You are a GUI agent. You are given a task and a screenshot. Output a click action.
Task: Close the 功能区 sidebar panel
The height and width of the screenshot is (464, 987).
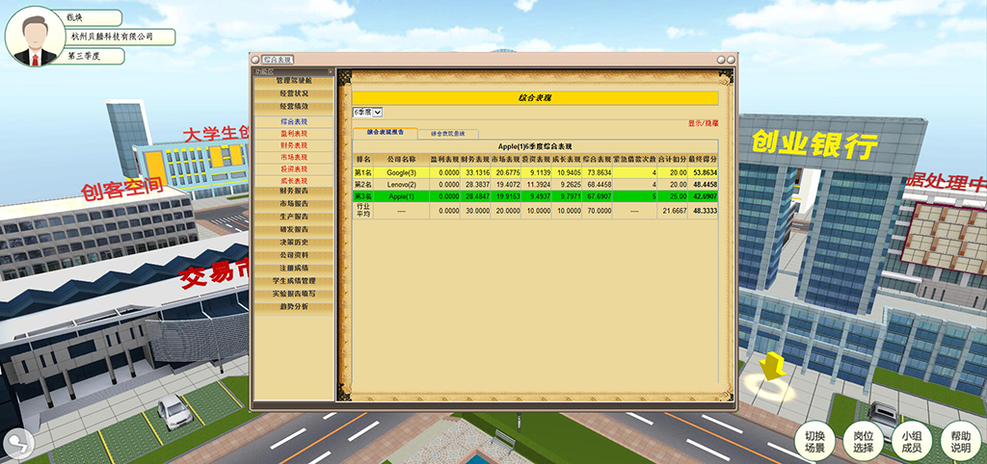tap(330, 71)
